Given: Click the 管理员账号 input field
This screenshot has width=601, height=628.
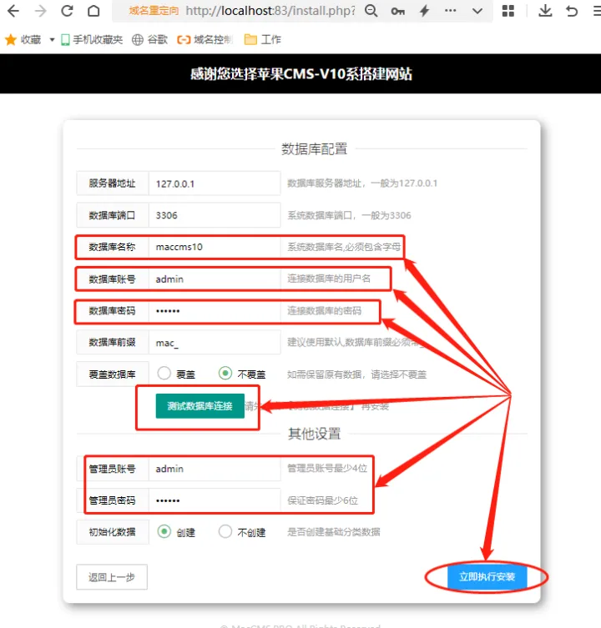Looking at the screenshot, I should click(x=215, y=469).
